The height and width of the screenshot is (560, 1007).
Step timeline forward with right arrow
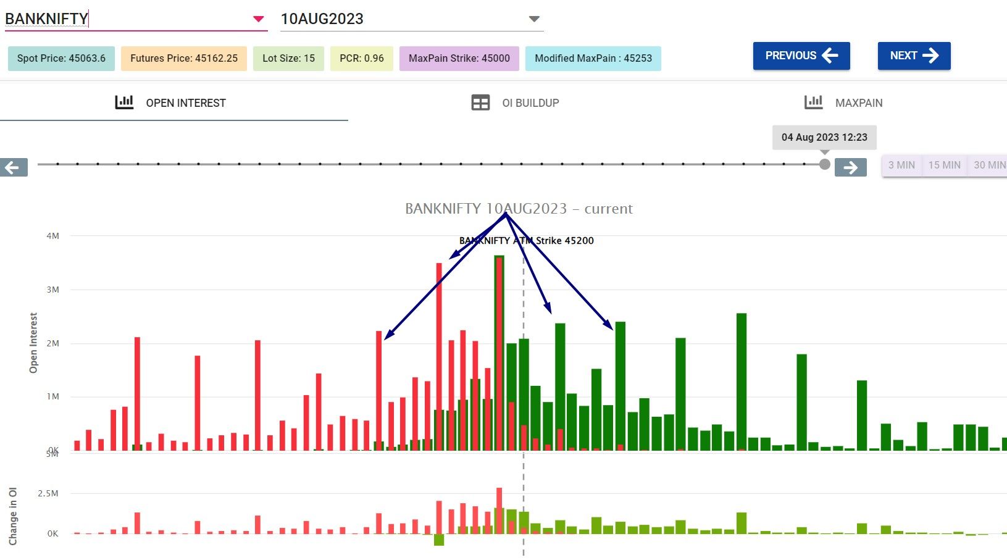(851, 167)
